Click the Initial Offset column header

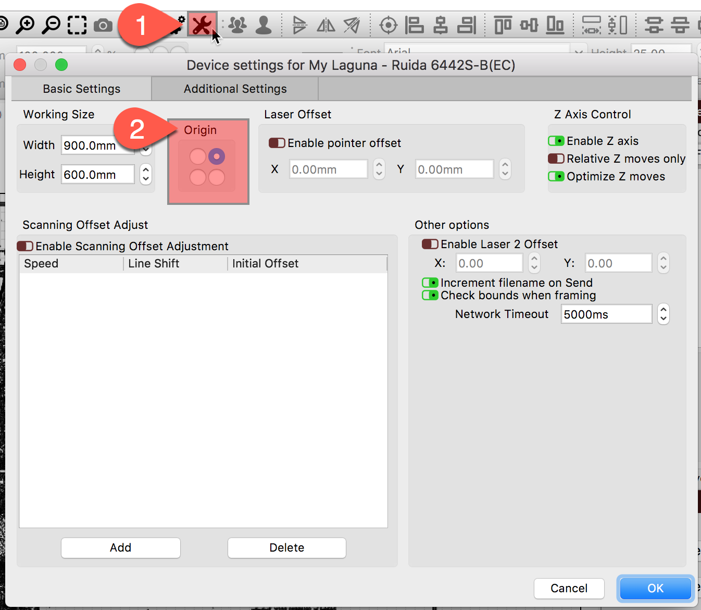coord(307,264)
